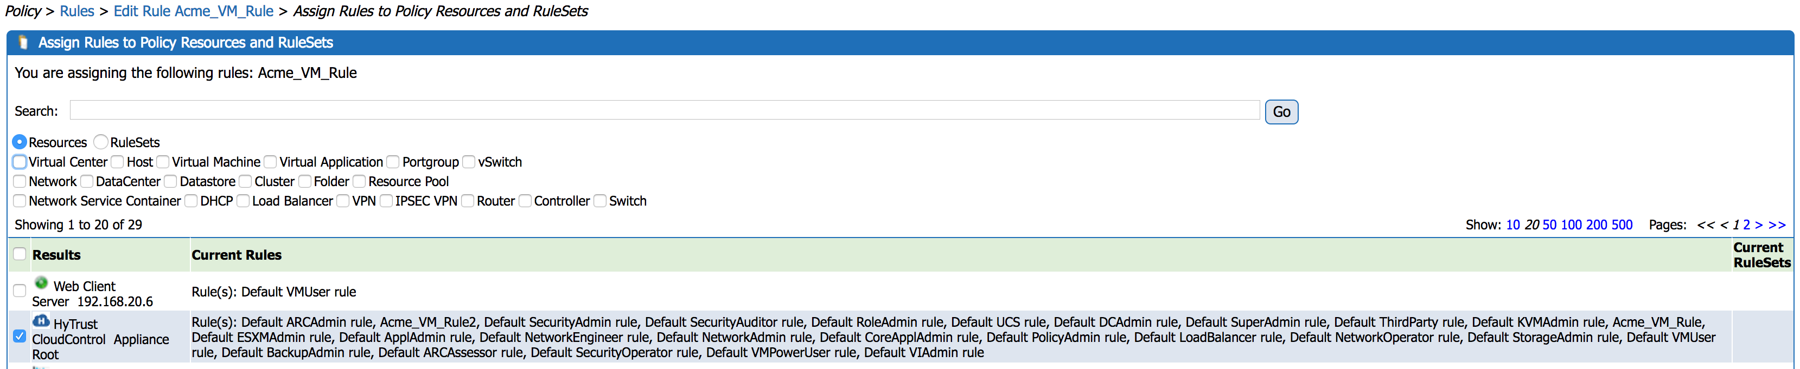This screenshot has width=1800, height=369.
Task: Check the vSwitch filter
Action: (x=469, y=162)
